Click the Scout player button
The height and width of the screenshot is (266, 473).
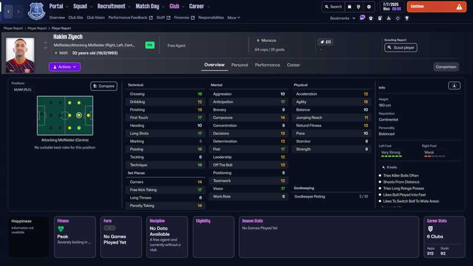(401, 47)
